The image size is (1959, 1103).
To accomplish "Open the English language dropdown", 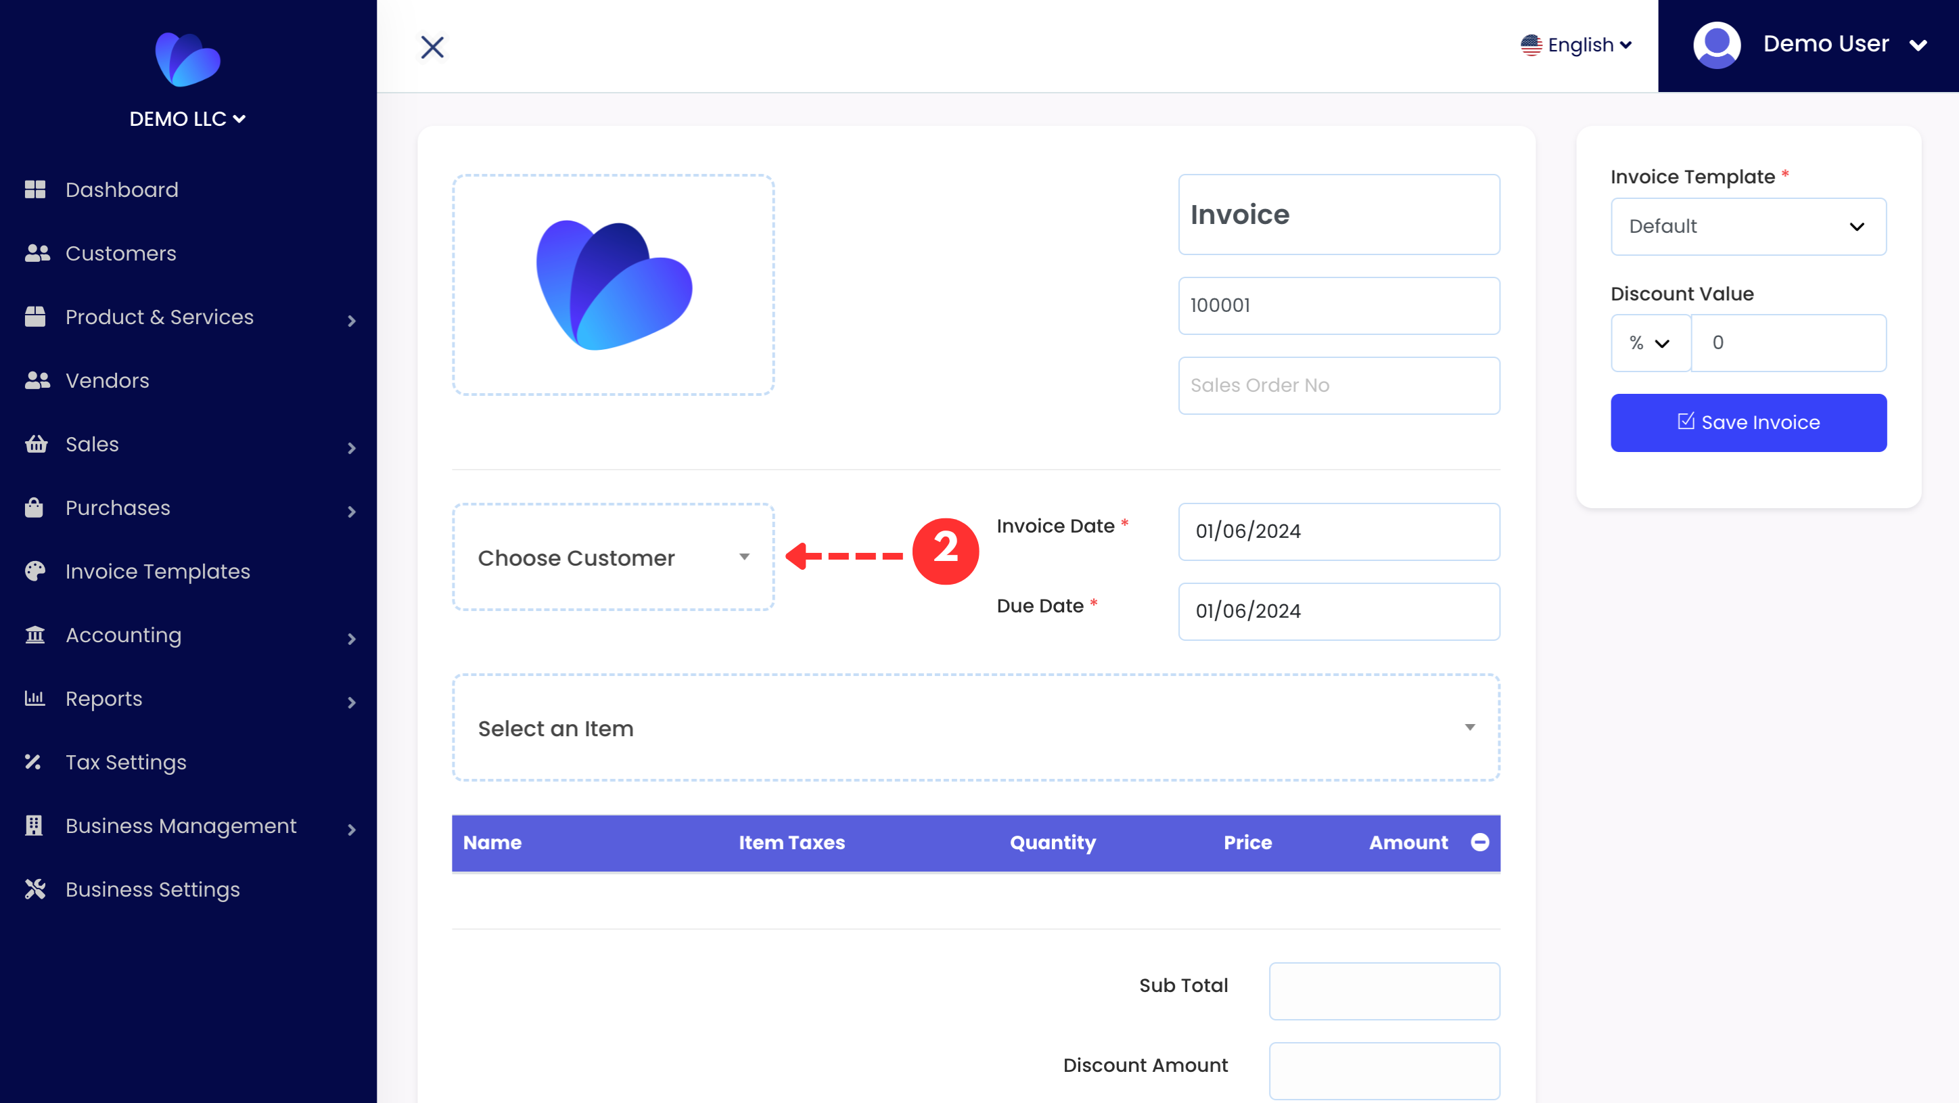I will coord(1577,45).
